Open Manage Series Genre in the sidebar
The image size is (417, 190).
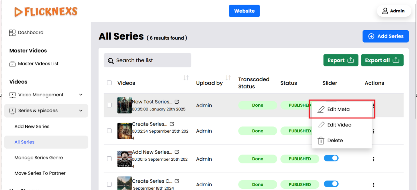[x=39, y=158]
